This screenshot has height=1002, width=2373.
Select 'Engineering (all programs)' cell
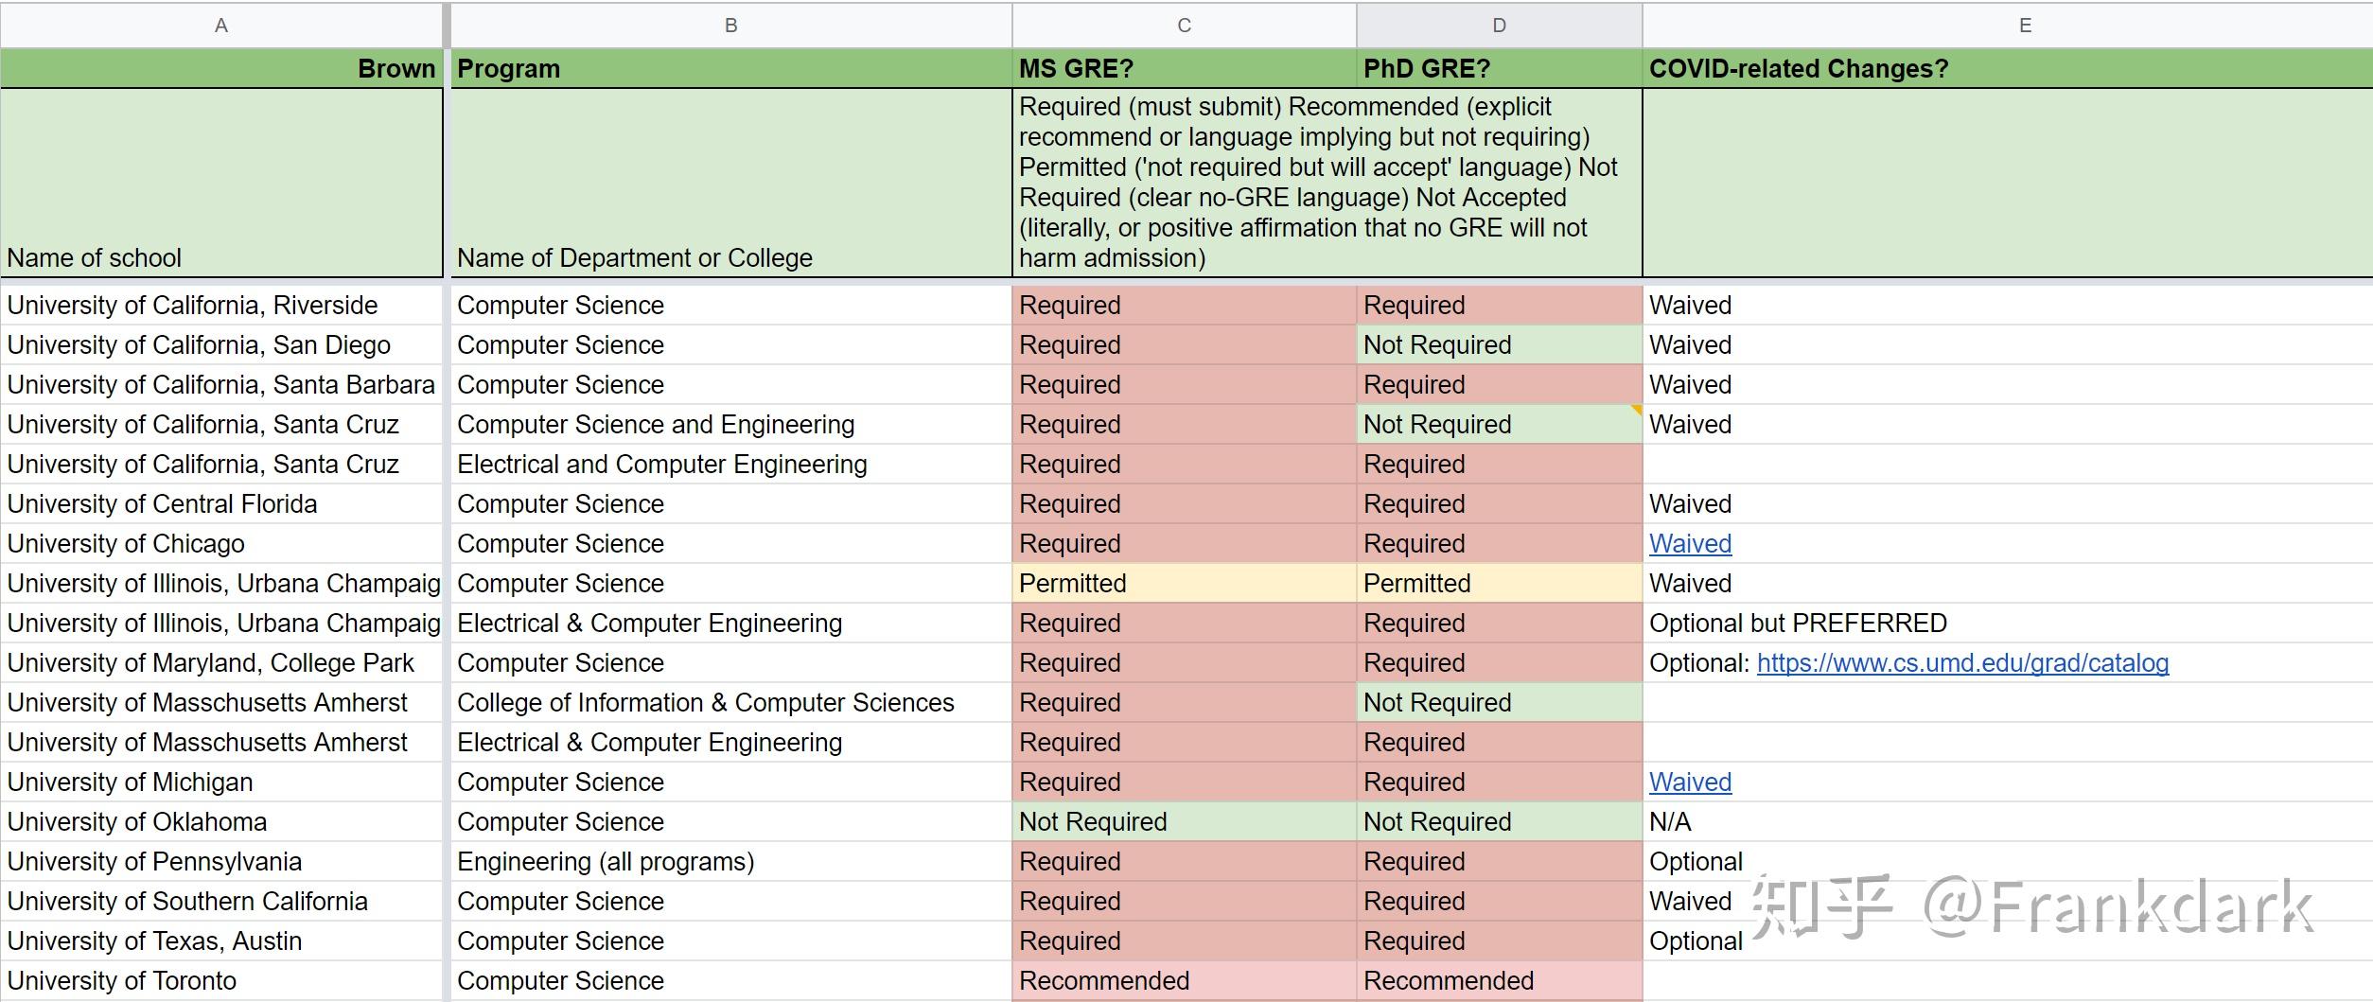pos(730,862)
